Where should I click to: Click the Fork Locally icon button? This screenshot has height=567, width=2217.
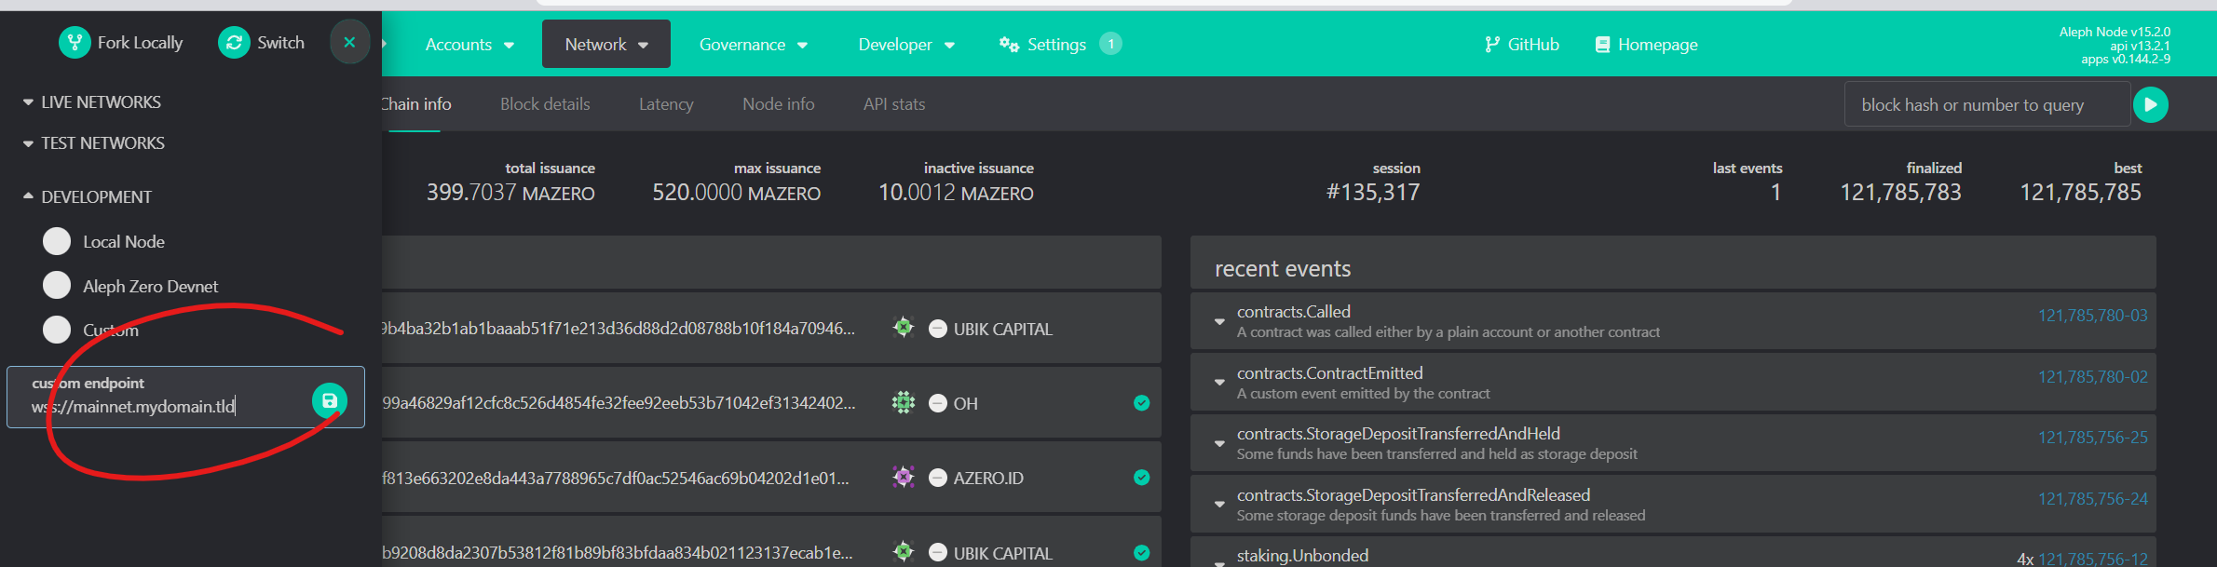75,43
